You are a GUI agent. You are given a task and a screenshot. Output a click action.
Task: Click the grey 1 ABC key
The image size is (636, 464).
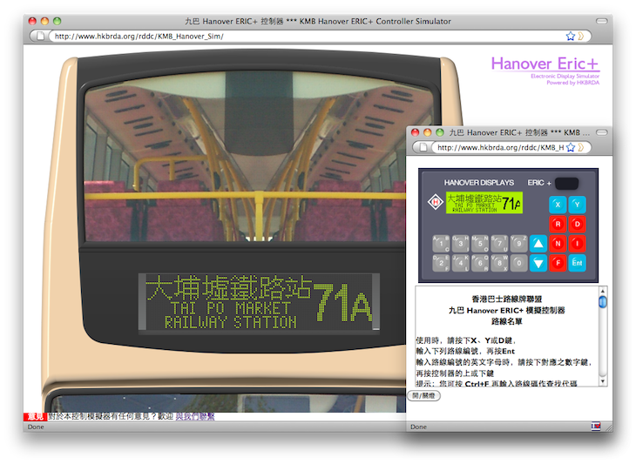442,244
